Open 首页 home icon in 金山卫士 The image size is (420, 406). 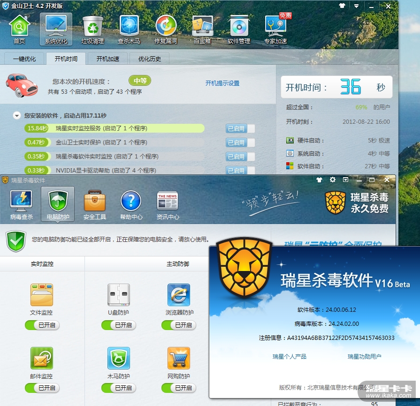pyautogui.click(x=19, y=29)
